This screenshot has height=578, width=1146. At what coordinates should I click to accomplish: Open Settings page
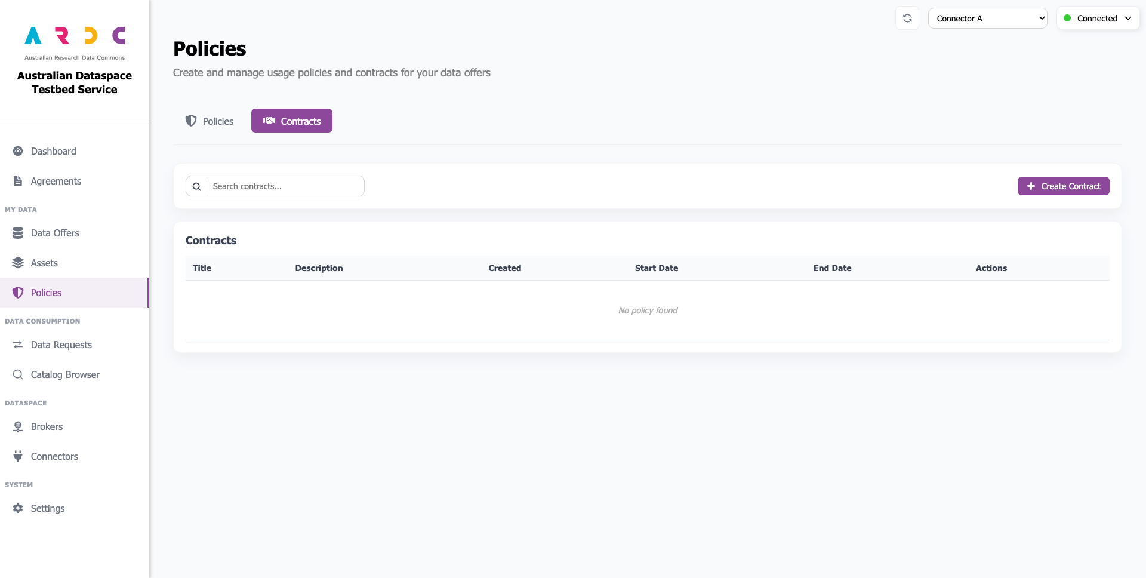click(75, 508)
